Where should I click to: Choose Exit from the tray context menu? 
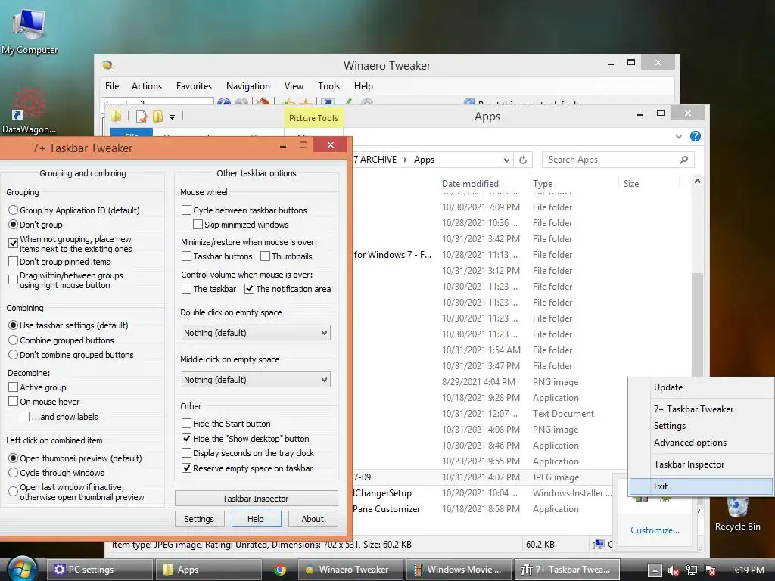click(x=701, y=486)
